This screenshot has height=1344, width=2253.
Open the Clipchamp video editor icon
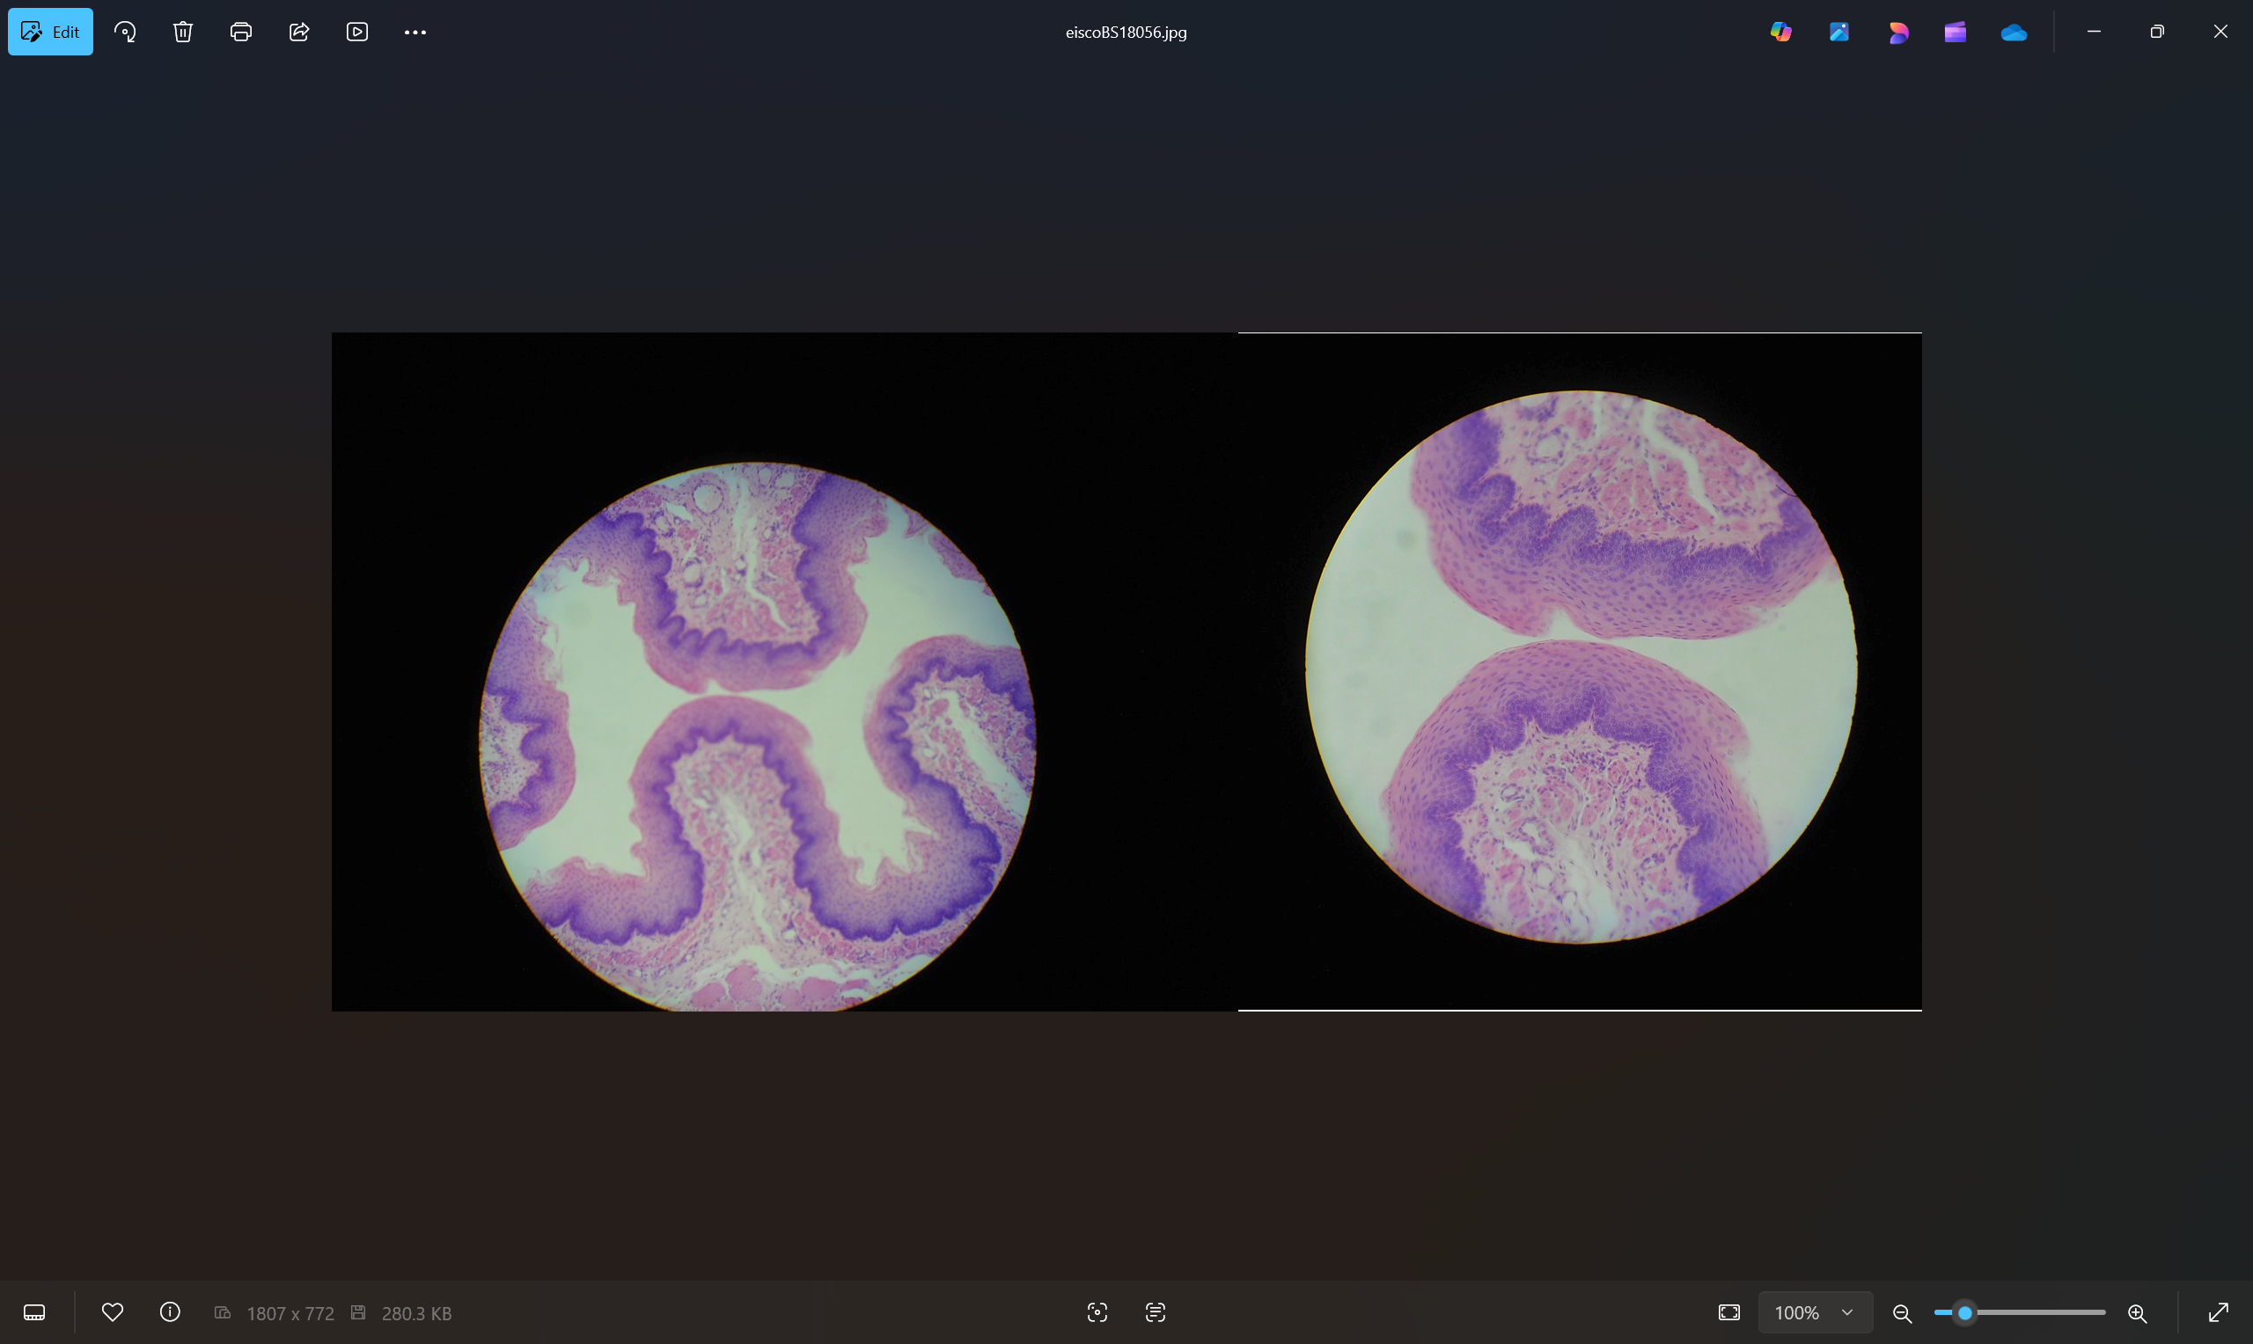click(1955, 32)
